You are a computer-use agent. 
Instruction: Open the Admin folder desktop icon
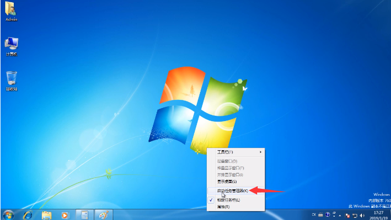click(11, 11)
